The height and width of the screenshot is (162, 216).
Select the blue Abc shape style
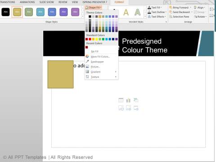[52, 12]
